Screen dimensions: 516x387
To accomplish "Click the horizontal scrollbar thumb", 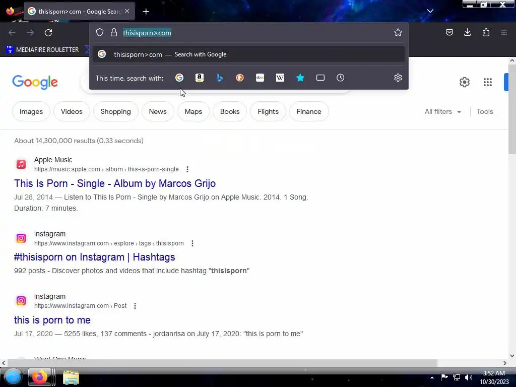I will click(x=222, y=363).
